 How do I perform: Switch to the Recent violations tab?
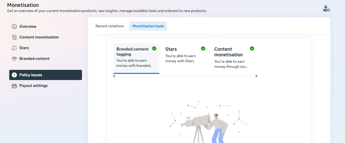(x=110, y=26)
